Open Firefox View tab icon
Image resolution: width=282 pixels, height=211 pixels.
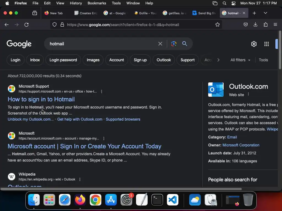click(x=35, y=13)
